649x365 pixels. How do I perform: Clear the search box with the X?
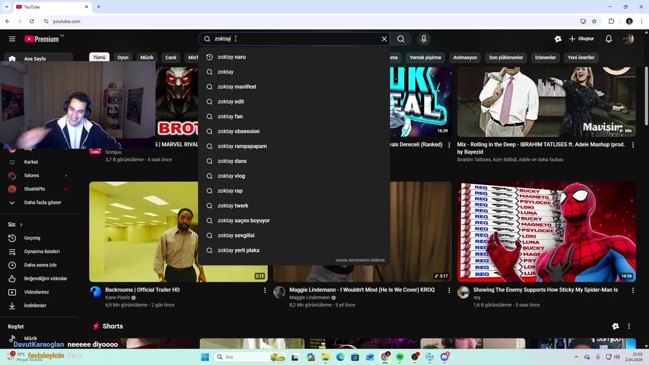pyautogui.click(x=384, y=39)
